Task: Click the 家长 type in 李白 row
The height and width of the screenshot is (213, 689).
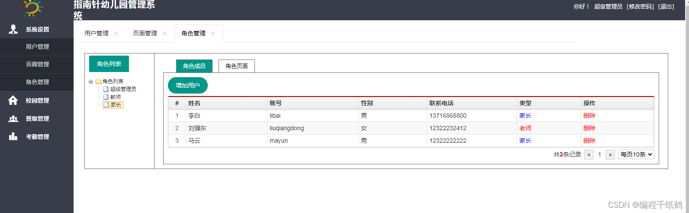Action: pyautogui.click(x=525, y=116)
